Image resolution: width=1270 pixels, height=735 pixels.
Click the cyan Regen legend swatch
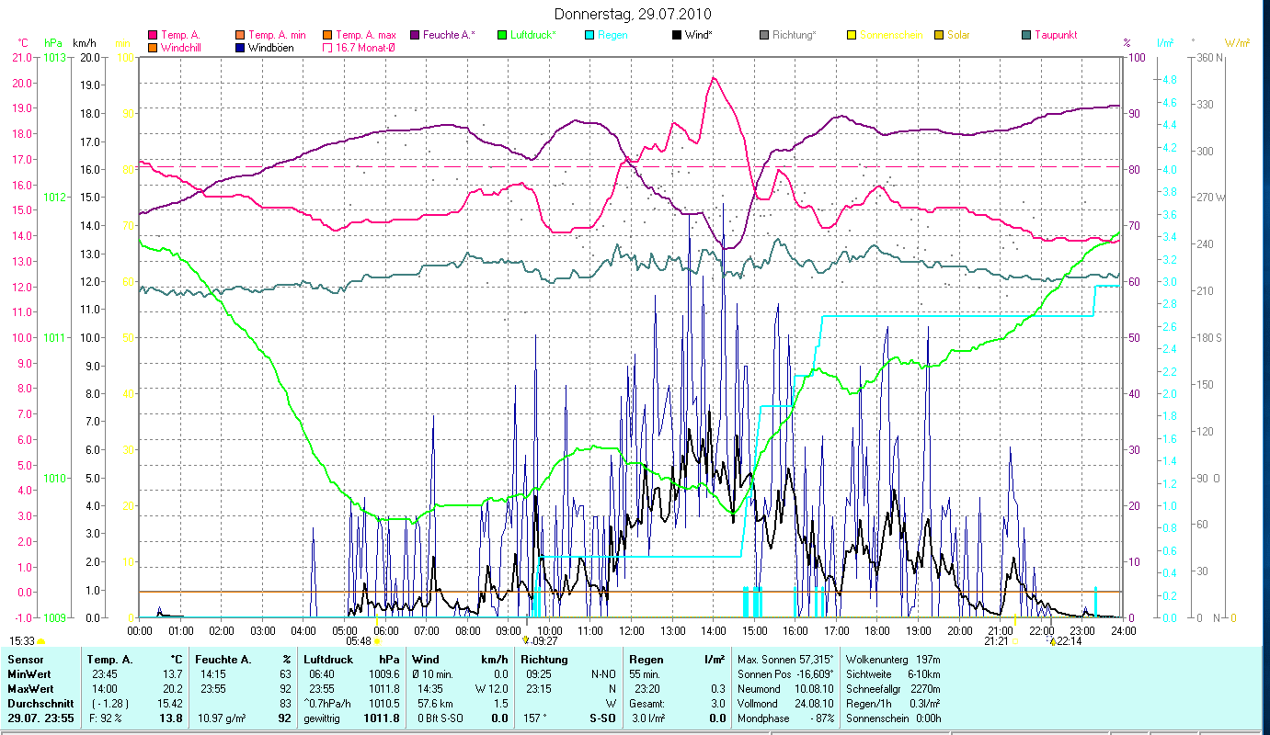click(589, 35)
